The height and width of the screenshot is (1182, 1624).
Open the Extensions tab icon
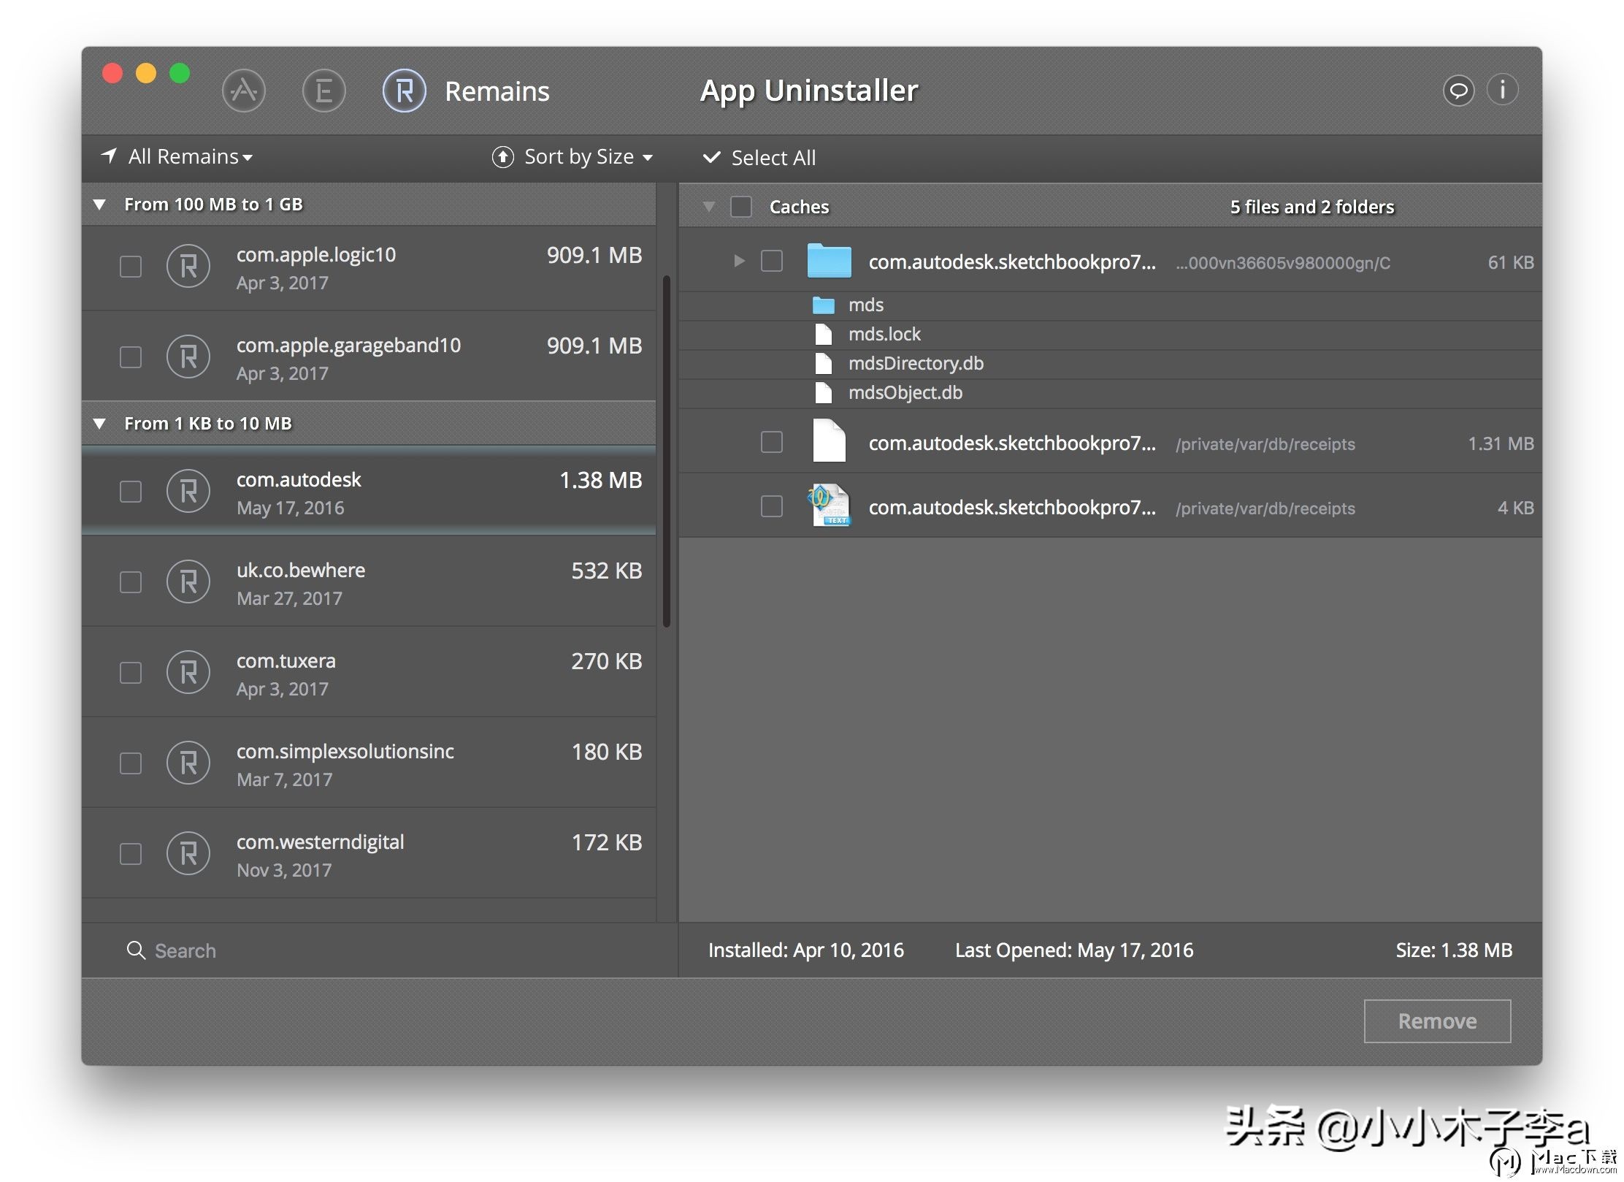click(x=323, y=91)
